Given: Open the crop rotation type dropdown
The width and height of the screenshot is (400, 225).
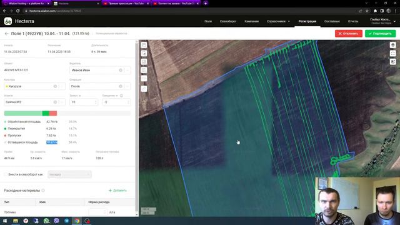Looking at the screenshot, I should click(x=69, y=174).
